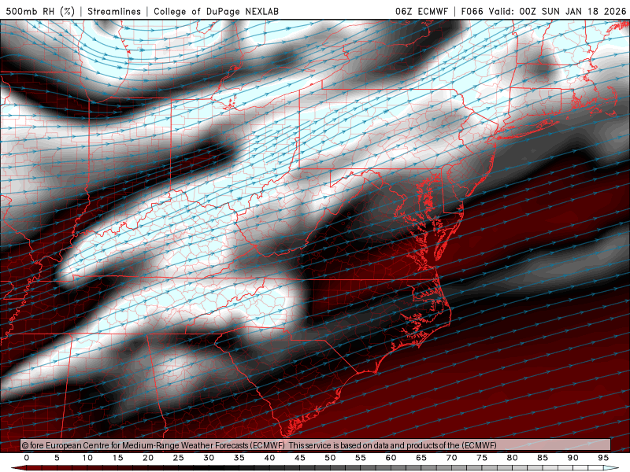Click the "25" value on color scale
630x472 pixels.
tap(179, 458)
